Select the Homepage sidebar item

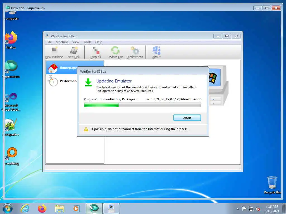click(75, 67)
